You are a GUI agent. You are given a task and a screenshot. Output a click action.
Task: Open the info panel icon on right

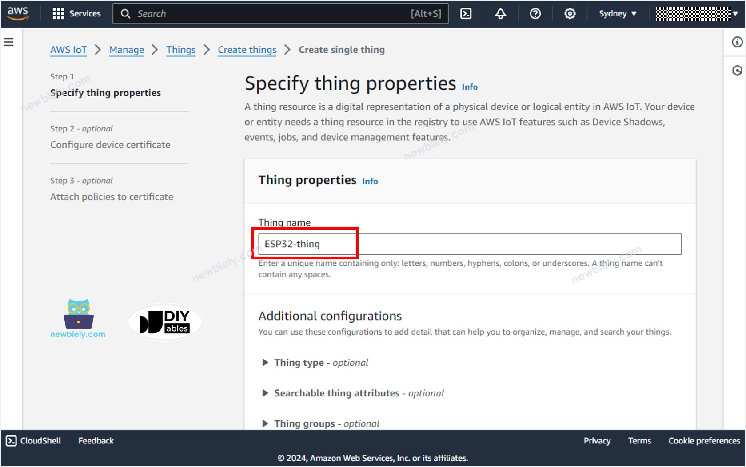click(737, 42)
